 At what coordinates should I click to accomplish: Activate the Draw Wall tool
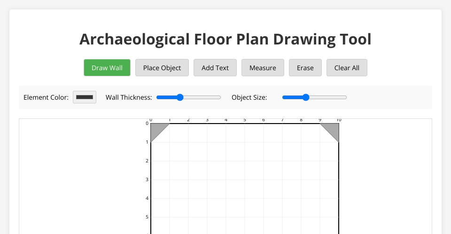pos(107,68)
